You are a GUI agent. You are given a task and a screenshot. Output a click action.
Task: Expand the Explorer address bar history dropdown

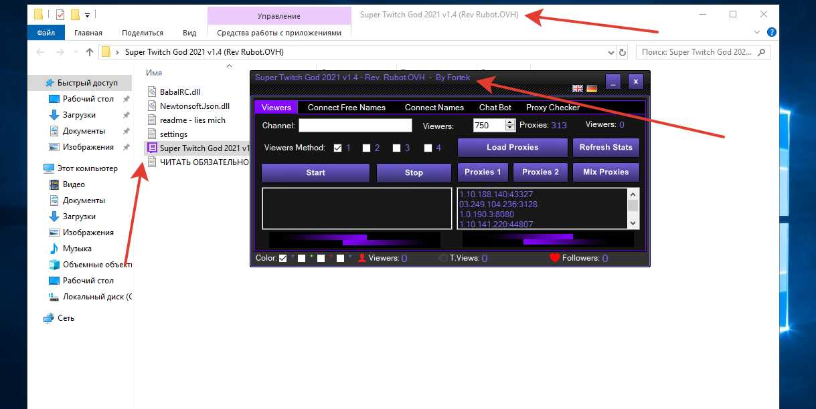tap(610, 52)
